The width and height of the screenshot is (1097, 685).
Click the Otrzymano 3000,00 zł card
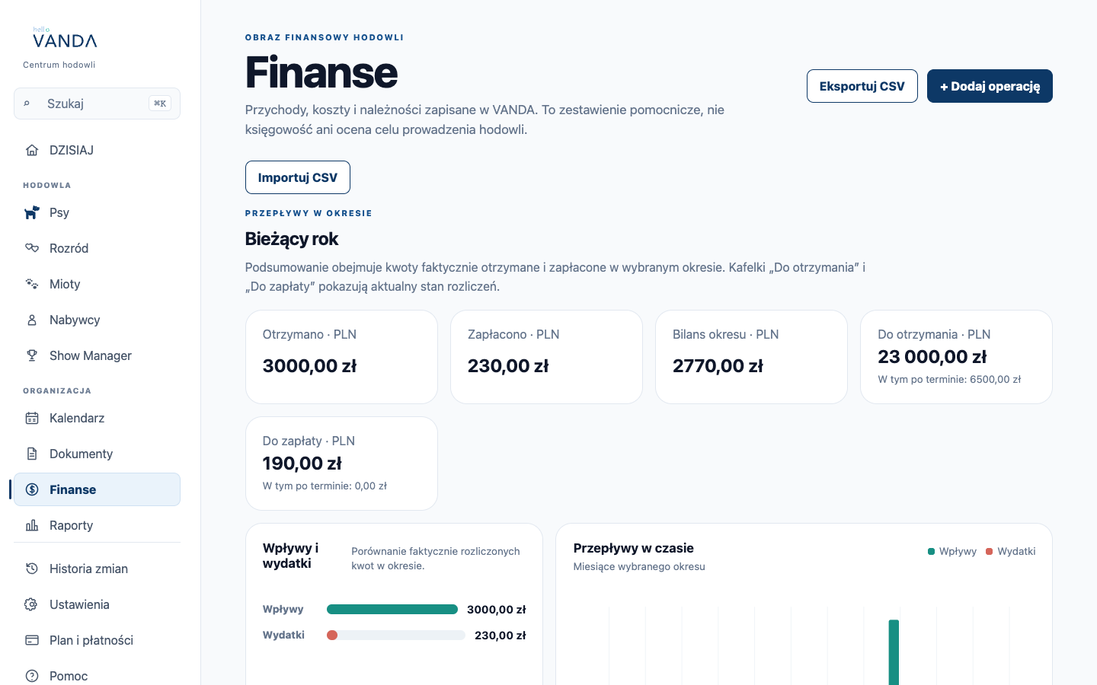tap(341, 357)
